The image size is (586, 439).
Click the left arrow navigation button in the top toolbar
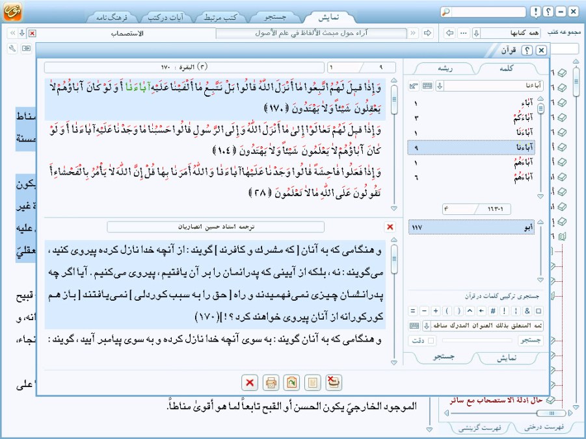[x=450, y=33]
